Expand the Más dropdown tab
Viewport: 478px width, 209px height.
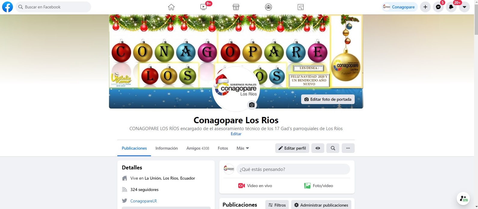click(243, 148)
